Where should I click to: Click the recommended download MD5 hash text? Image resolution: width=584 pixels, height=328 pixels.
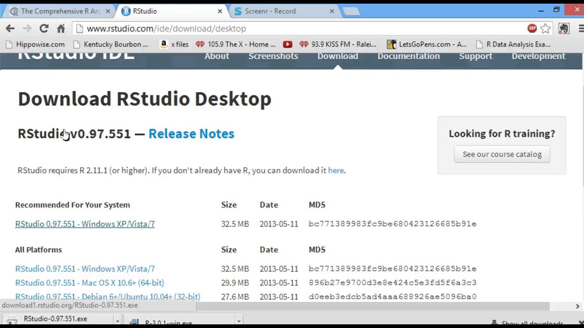point(392,224)
